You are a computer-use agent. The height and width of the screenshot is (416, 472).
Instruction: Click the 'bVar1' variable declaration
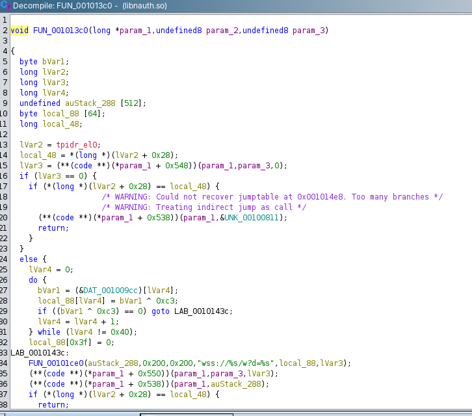pos(53,62)
